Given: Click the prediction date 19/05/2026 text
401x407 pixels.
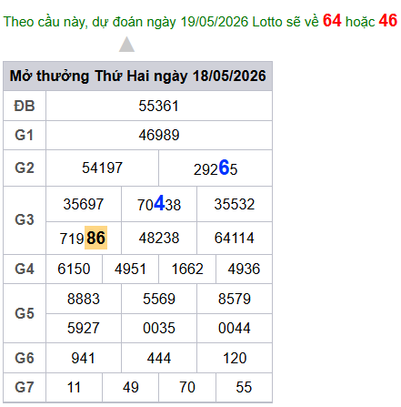Looking at the screenshot, I should [x=215, y=22].
